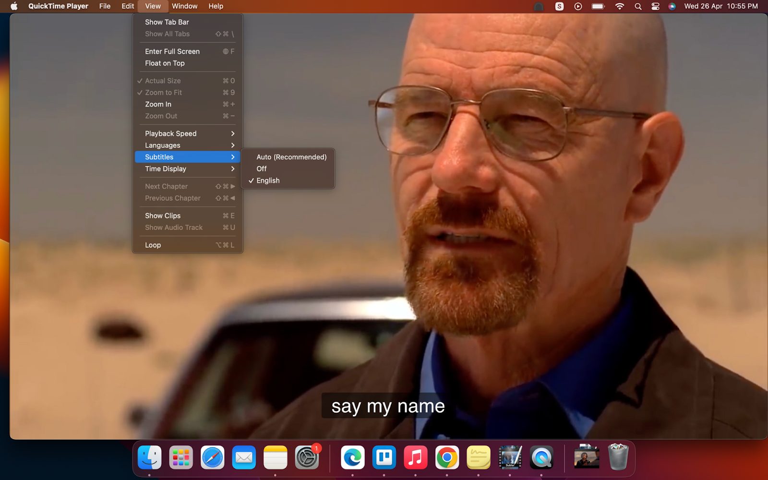Expand Time Display submenu
Viewport: 768px width, 480px height.
coord(188,168)
